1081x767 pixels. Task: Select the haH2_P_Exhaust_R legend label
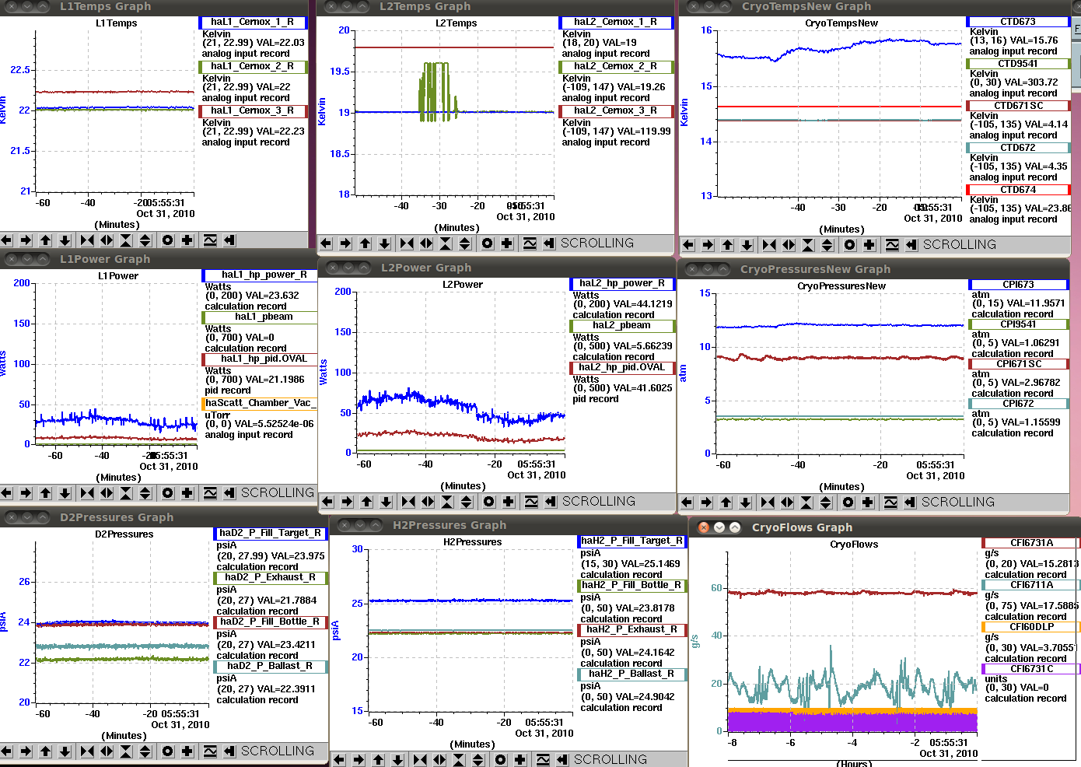coord(631,630)
